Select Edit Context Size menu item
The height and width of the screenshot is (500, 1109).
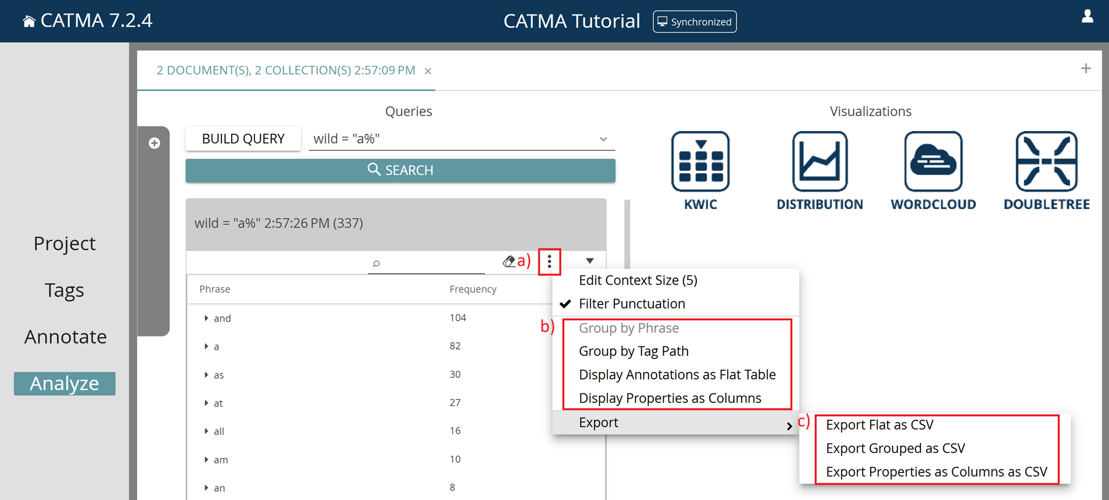click(x=638, y=280)
